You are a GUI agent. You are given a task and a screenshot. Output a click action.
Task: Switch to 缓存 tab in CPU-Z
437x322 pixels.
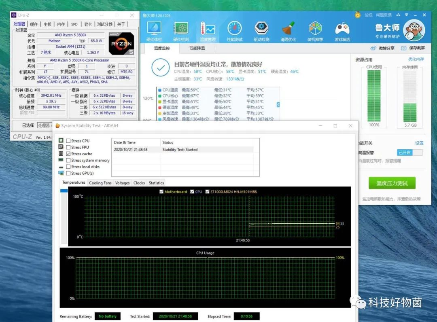pyautogui.click(x=34, y=24)
